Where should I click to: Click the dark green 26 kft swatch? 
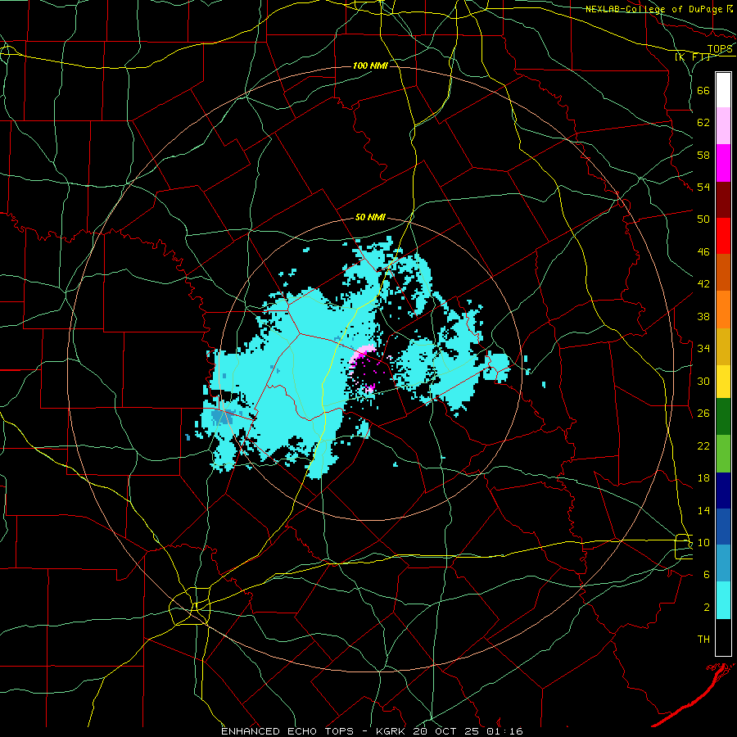coord(723,417)
